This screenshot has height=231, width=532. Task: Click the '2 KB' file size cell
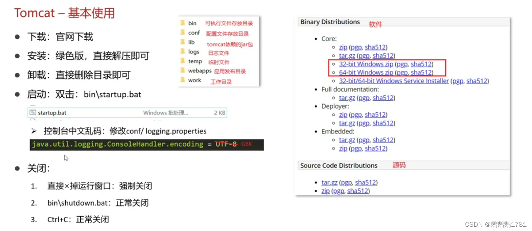(x=220, y=113)
